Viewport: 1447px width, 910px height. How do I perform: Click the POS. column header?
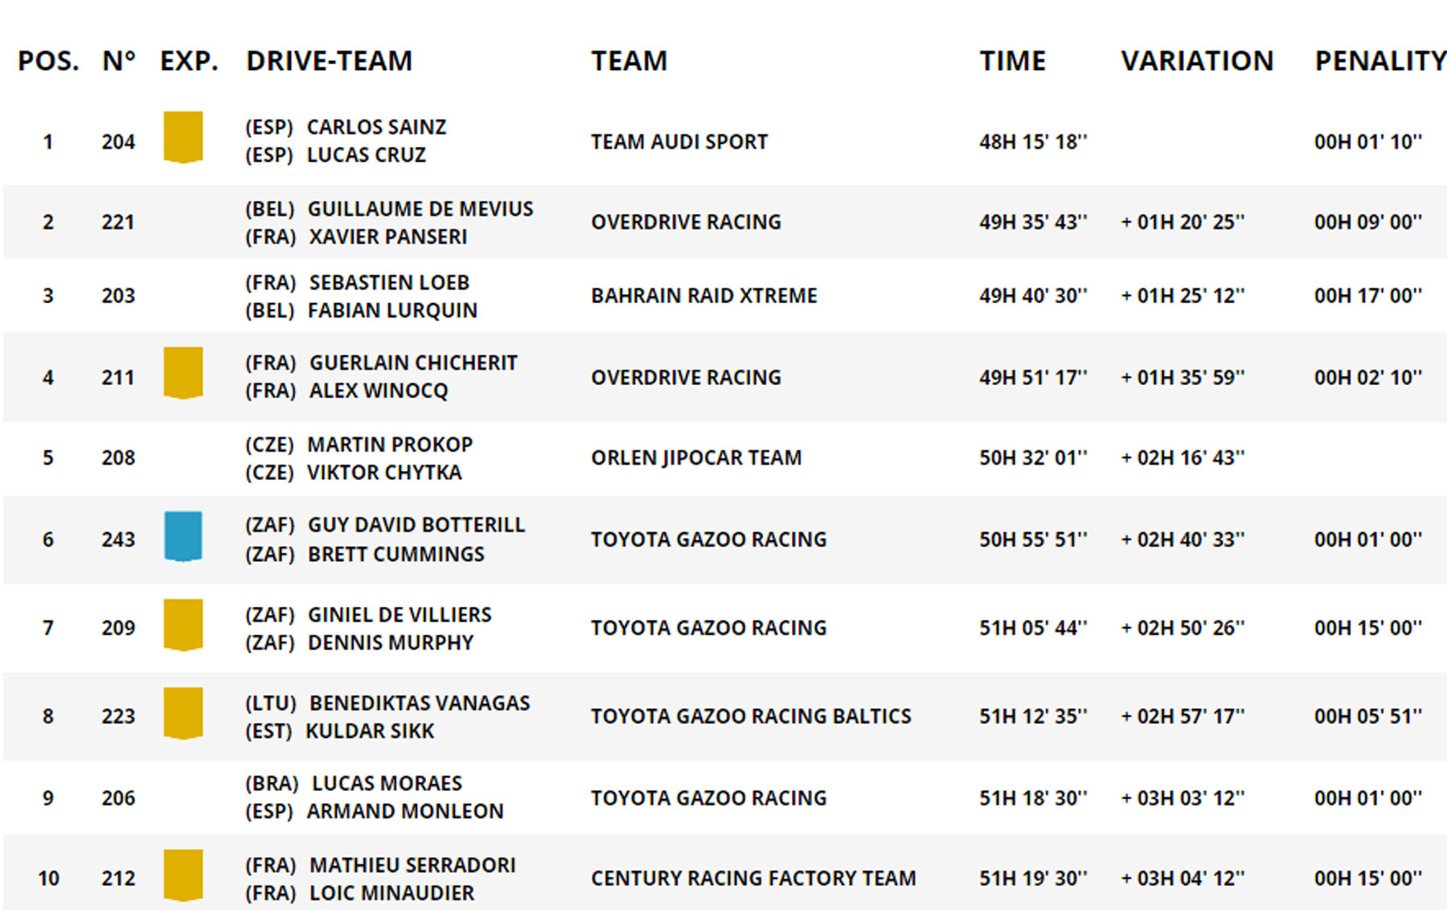(48, 61)
